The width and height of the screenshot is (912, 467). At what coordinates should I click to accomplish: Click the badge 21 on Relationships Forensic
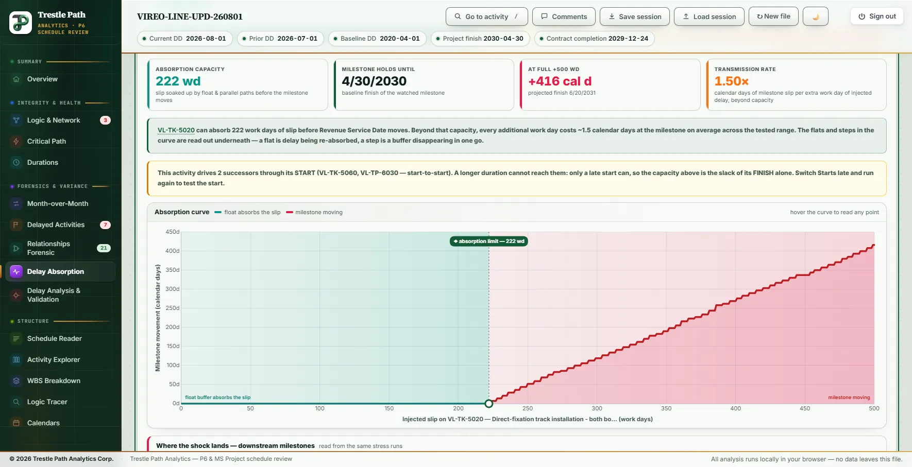click(104, 248)
